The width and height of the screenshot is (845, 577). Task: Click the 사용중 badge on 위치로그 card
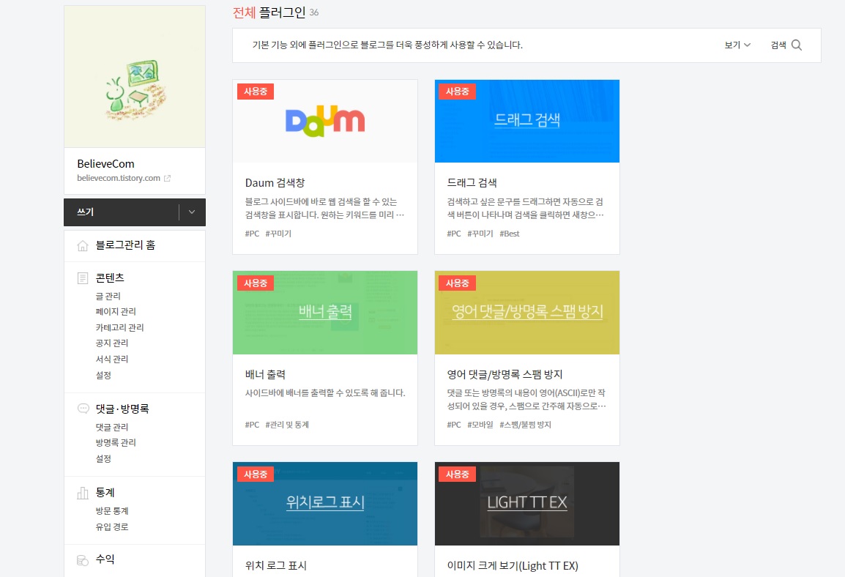tap(256, 474)
